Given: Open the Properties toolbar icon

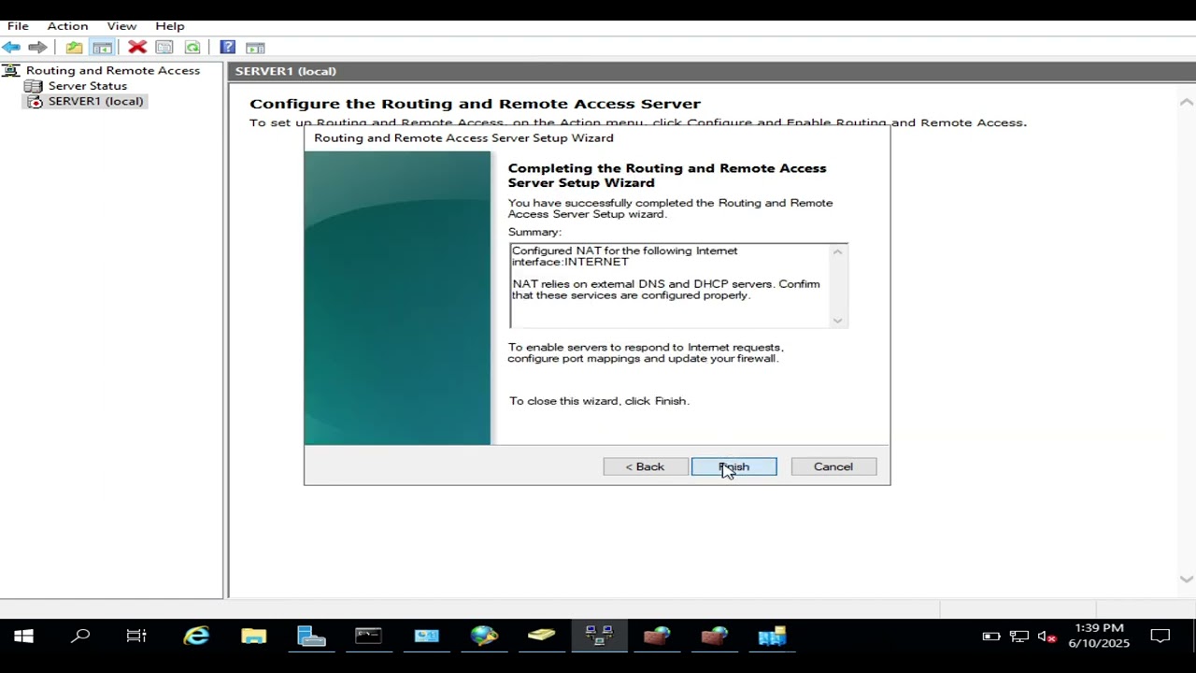Looking at the screenshot, I should pyautogui.click(x=164, y=47).
